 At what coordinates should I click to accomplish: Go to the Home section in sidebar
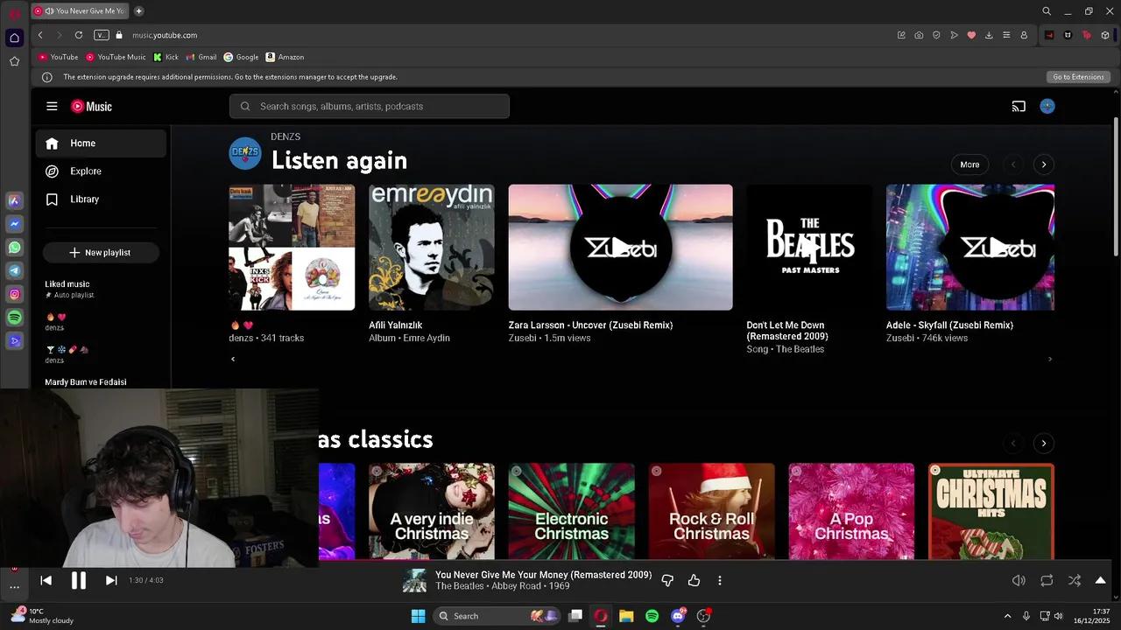101,143
